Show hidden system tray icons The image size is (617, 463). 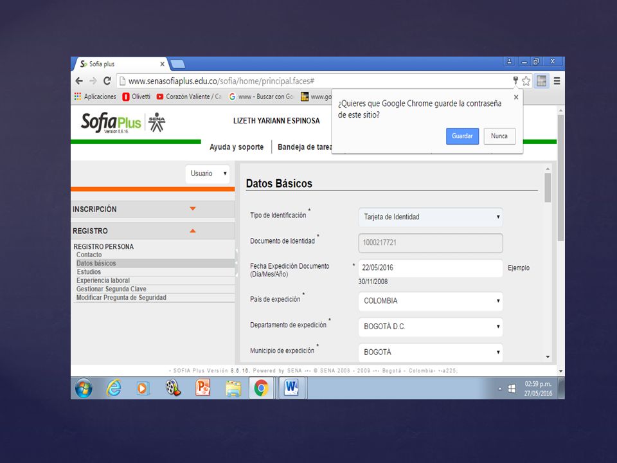tap(500, 388)
